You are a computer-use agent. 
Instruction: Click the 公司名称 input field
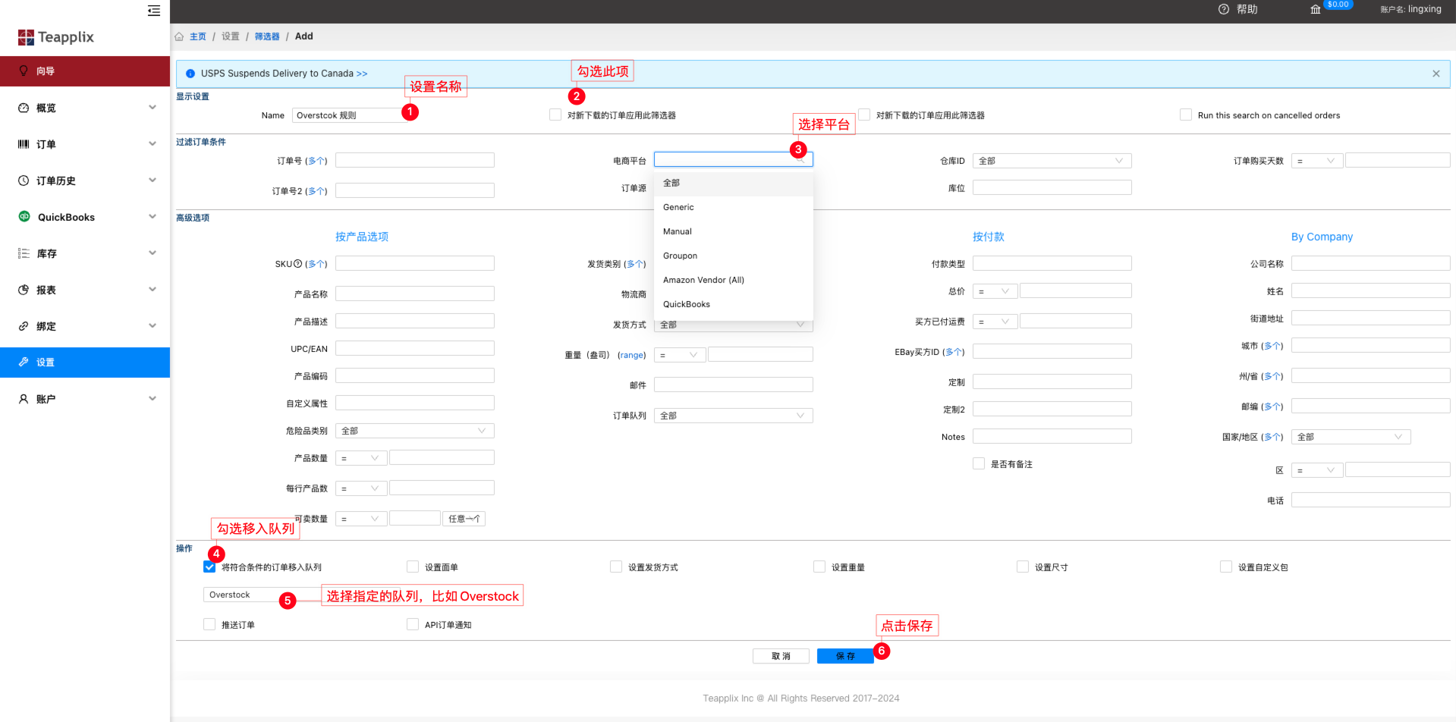[1370, 263]
